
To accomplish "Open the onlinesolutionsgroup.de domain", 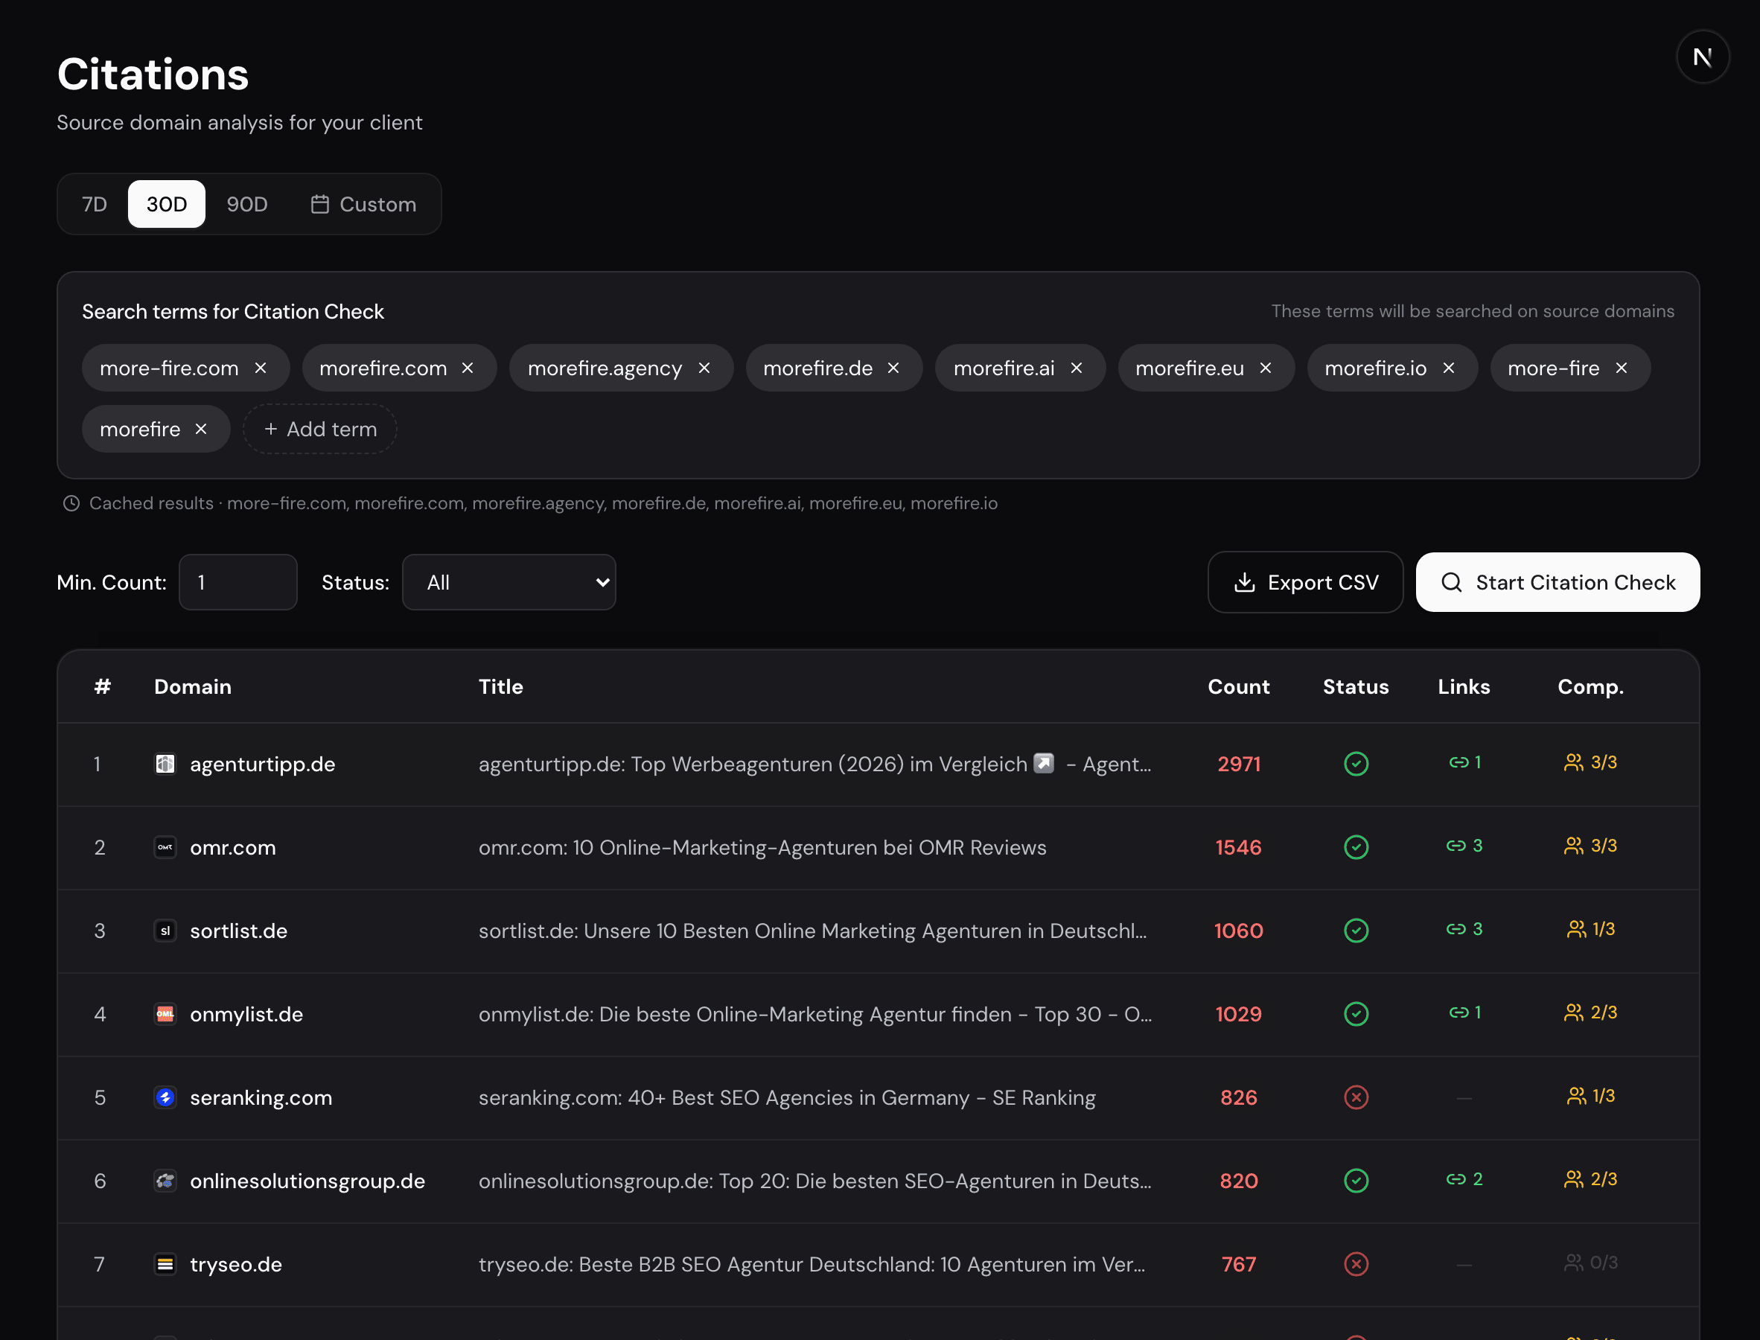I will 307,1181.
